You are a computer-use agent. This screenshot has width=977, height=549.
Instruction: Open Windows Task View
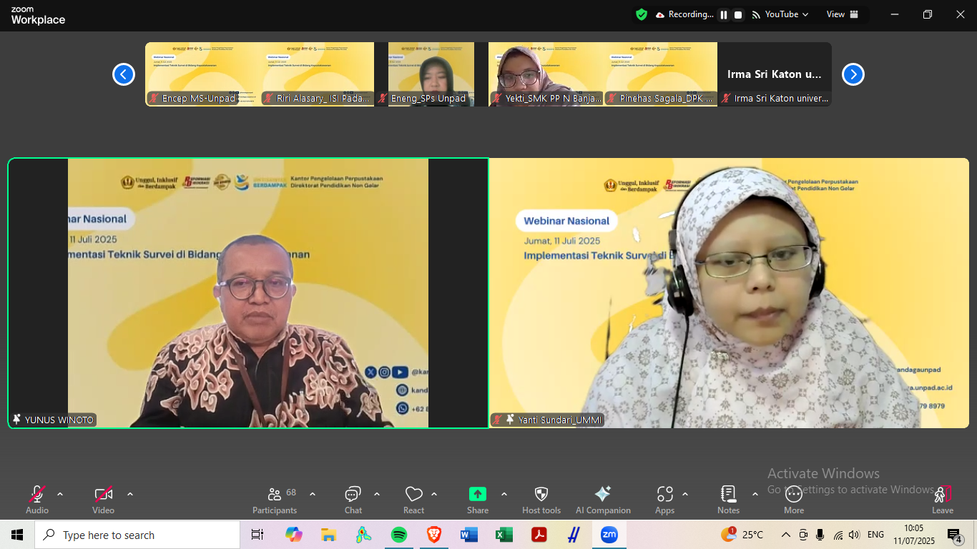point(257,535)
